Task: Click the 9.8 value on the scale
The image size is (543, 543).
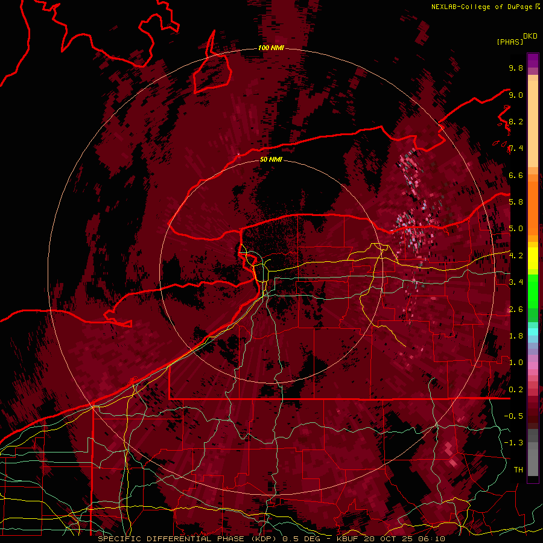Action: [516, 68]
